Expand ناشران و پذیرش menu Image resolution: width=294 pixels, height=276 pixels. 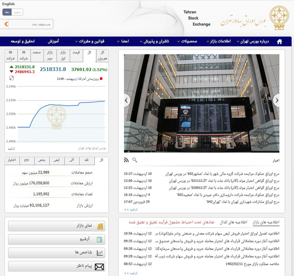(154, 41)
